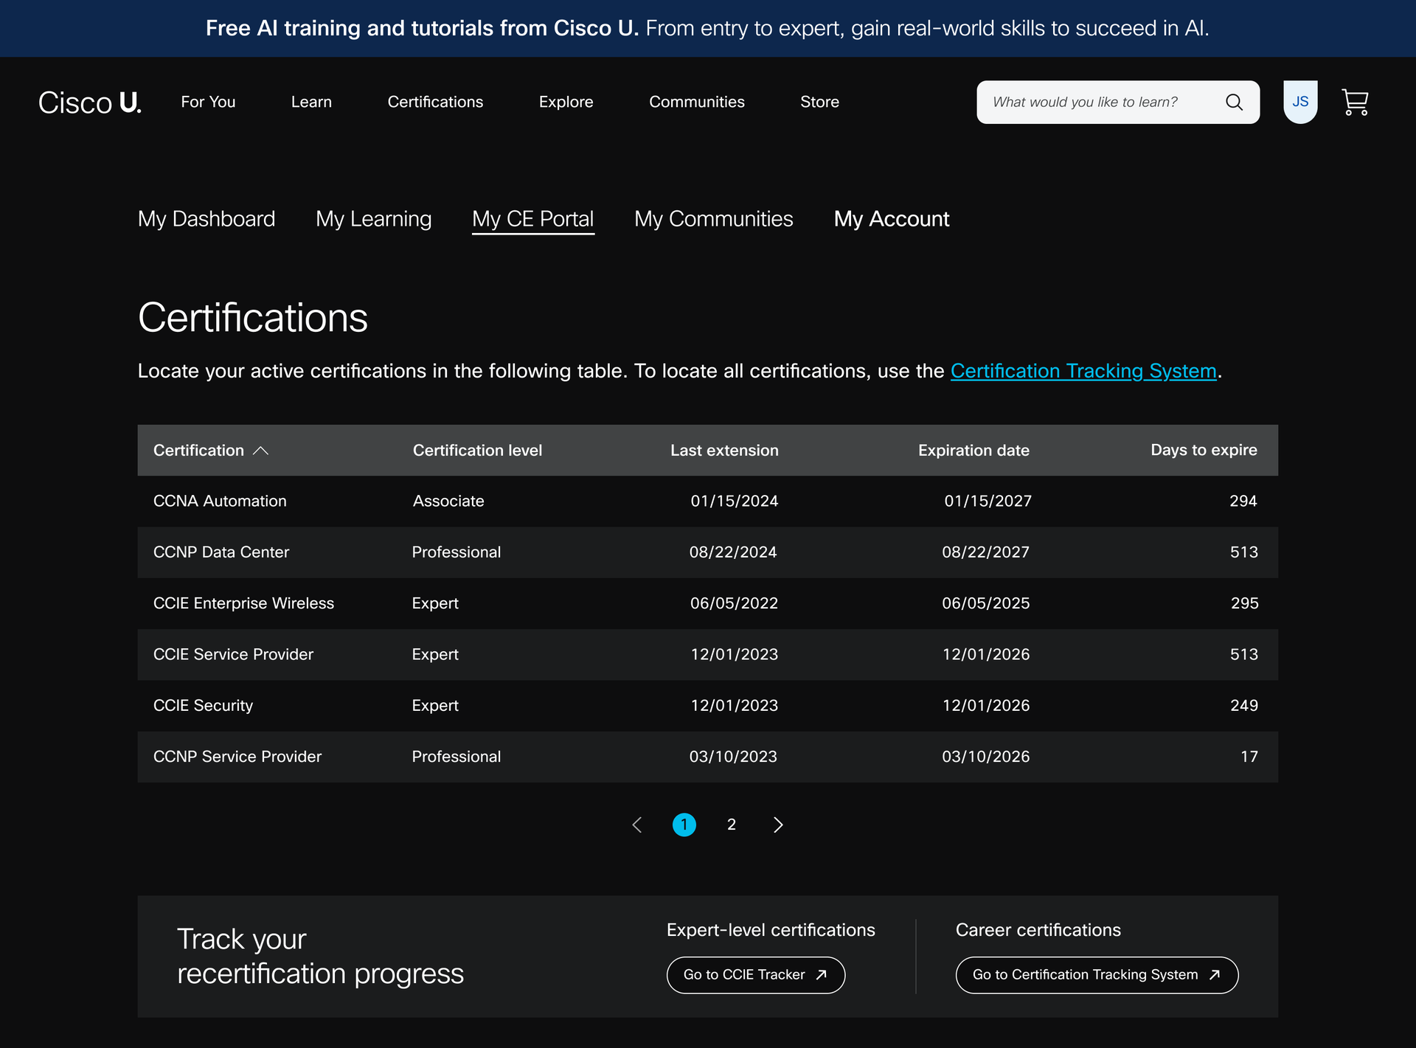Click the Last extension column header
Viewport: 1416px width, 1048px height.
point(724,451)
